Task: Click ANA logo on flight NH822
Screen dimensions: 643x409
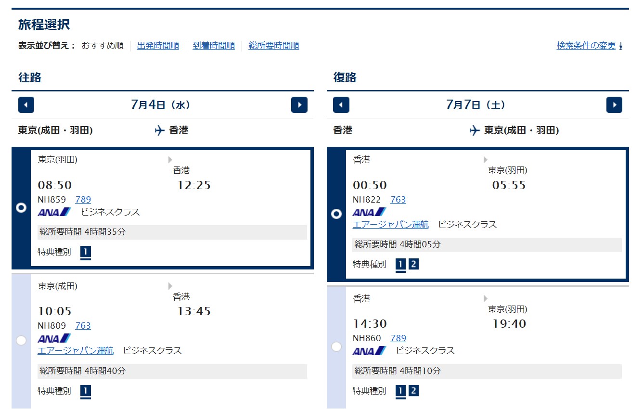Action: [x=370, y=212]
